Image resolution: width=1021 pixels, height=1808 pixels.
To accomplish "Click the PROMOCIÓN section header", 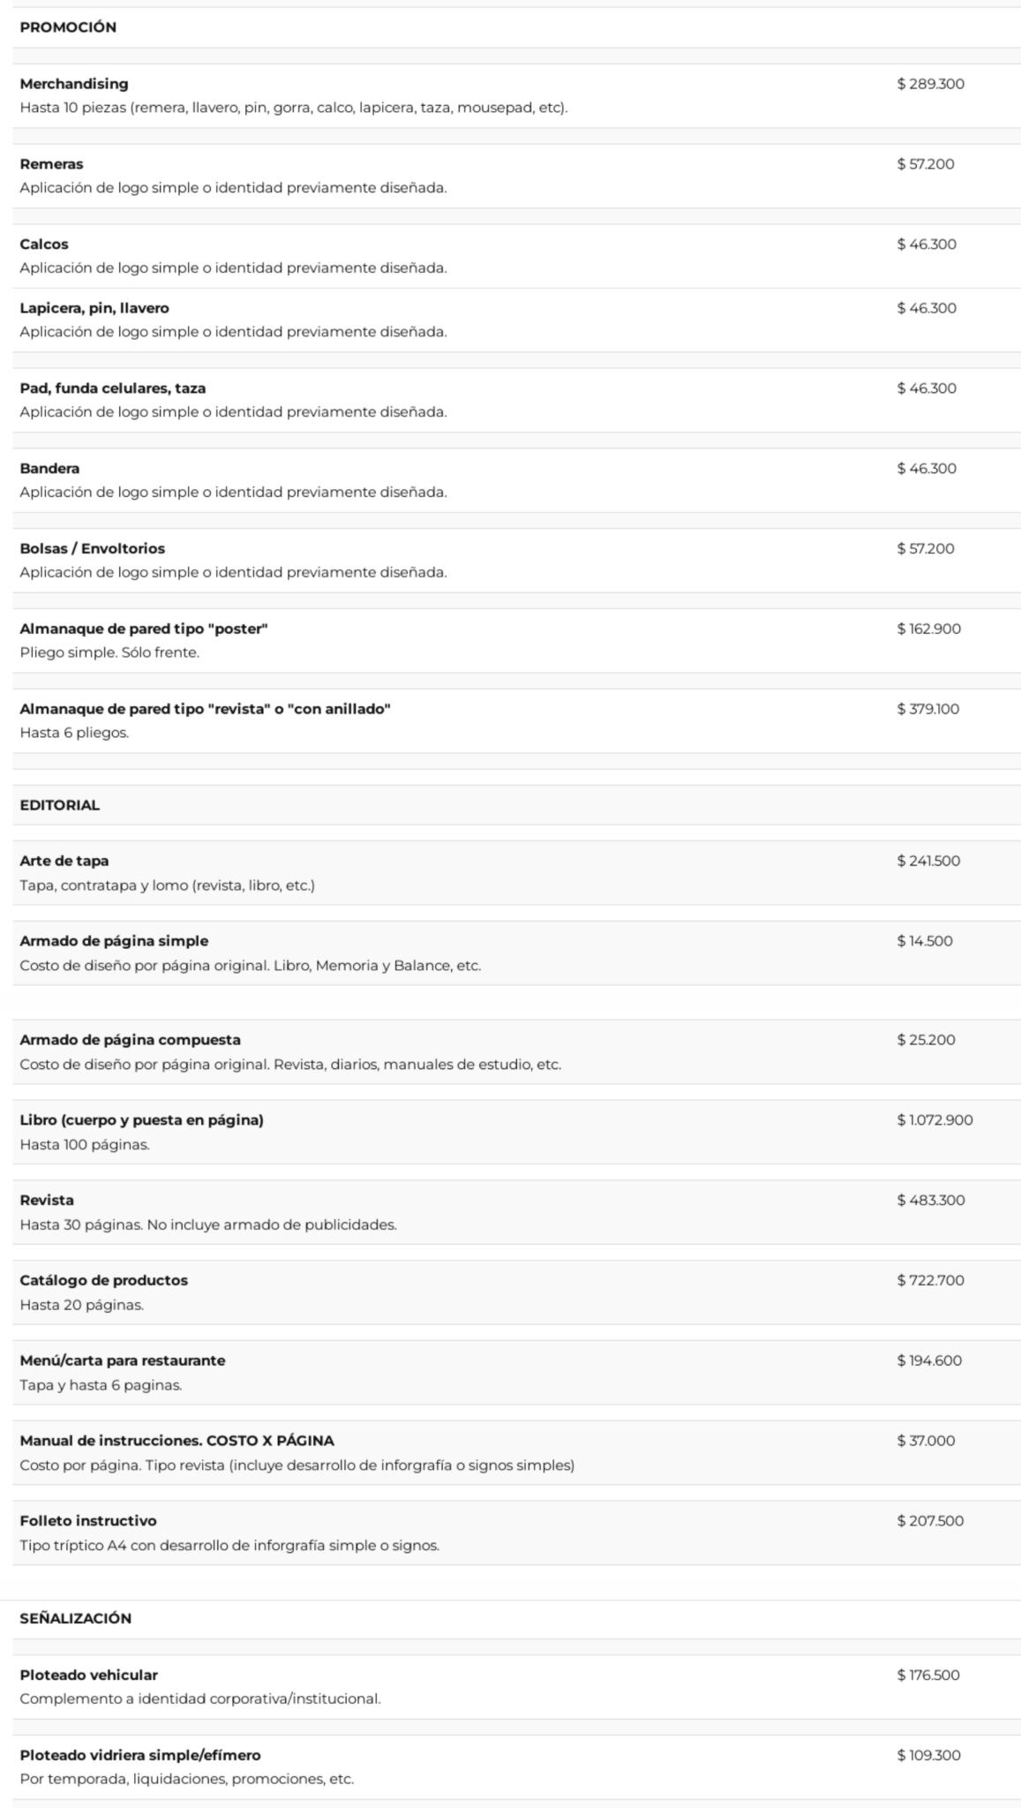I will (x=68, y=27).
